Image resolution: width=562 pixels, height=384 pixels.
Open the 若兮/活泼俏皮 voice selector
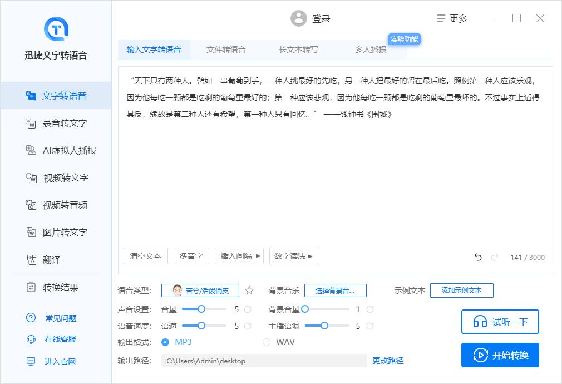[x=200, y=290]
